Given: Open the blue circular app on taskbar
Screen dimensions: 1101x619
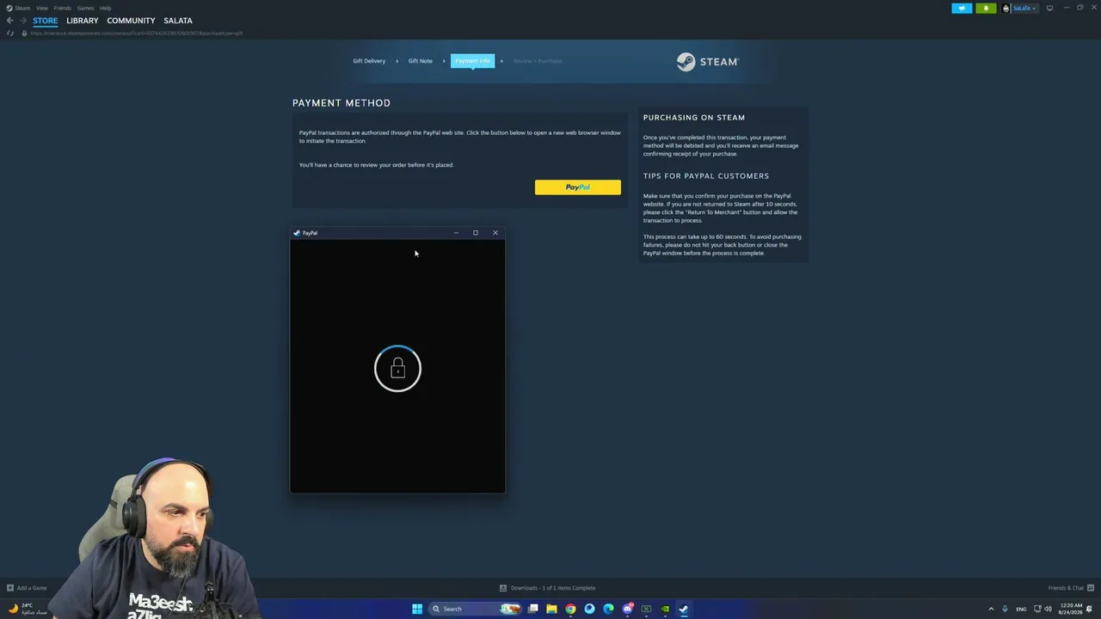Looking at the screenshot, I should (589, 609).
